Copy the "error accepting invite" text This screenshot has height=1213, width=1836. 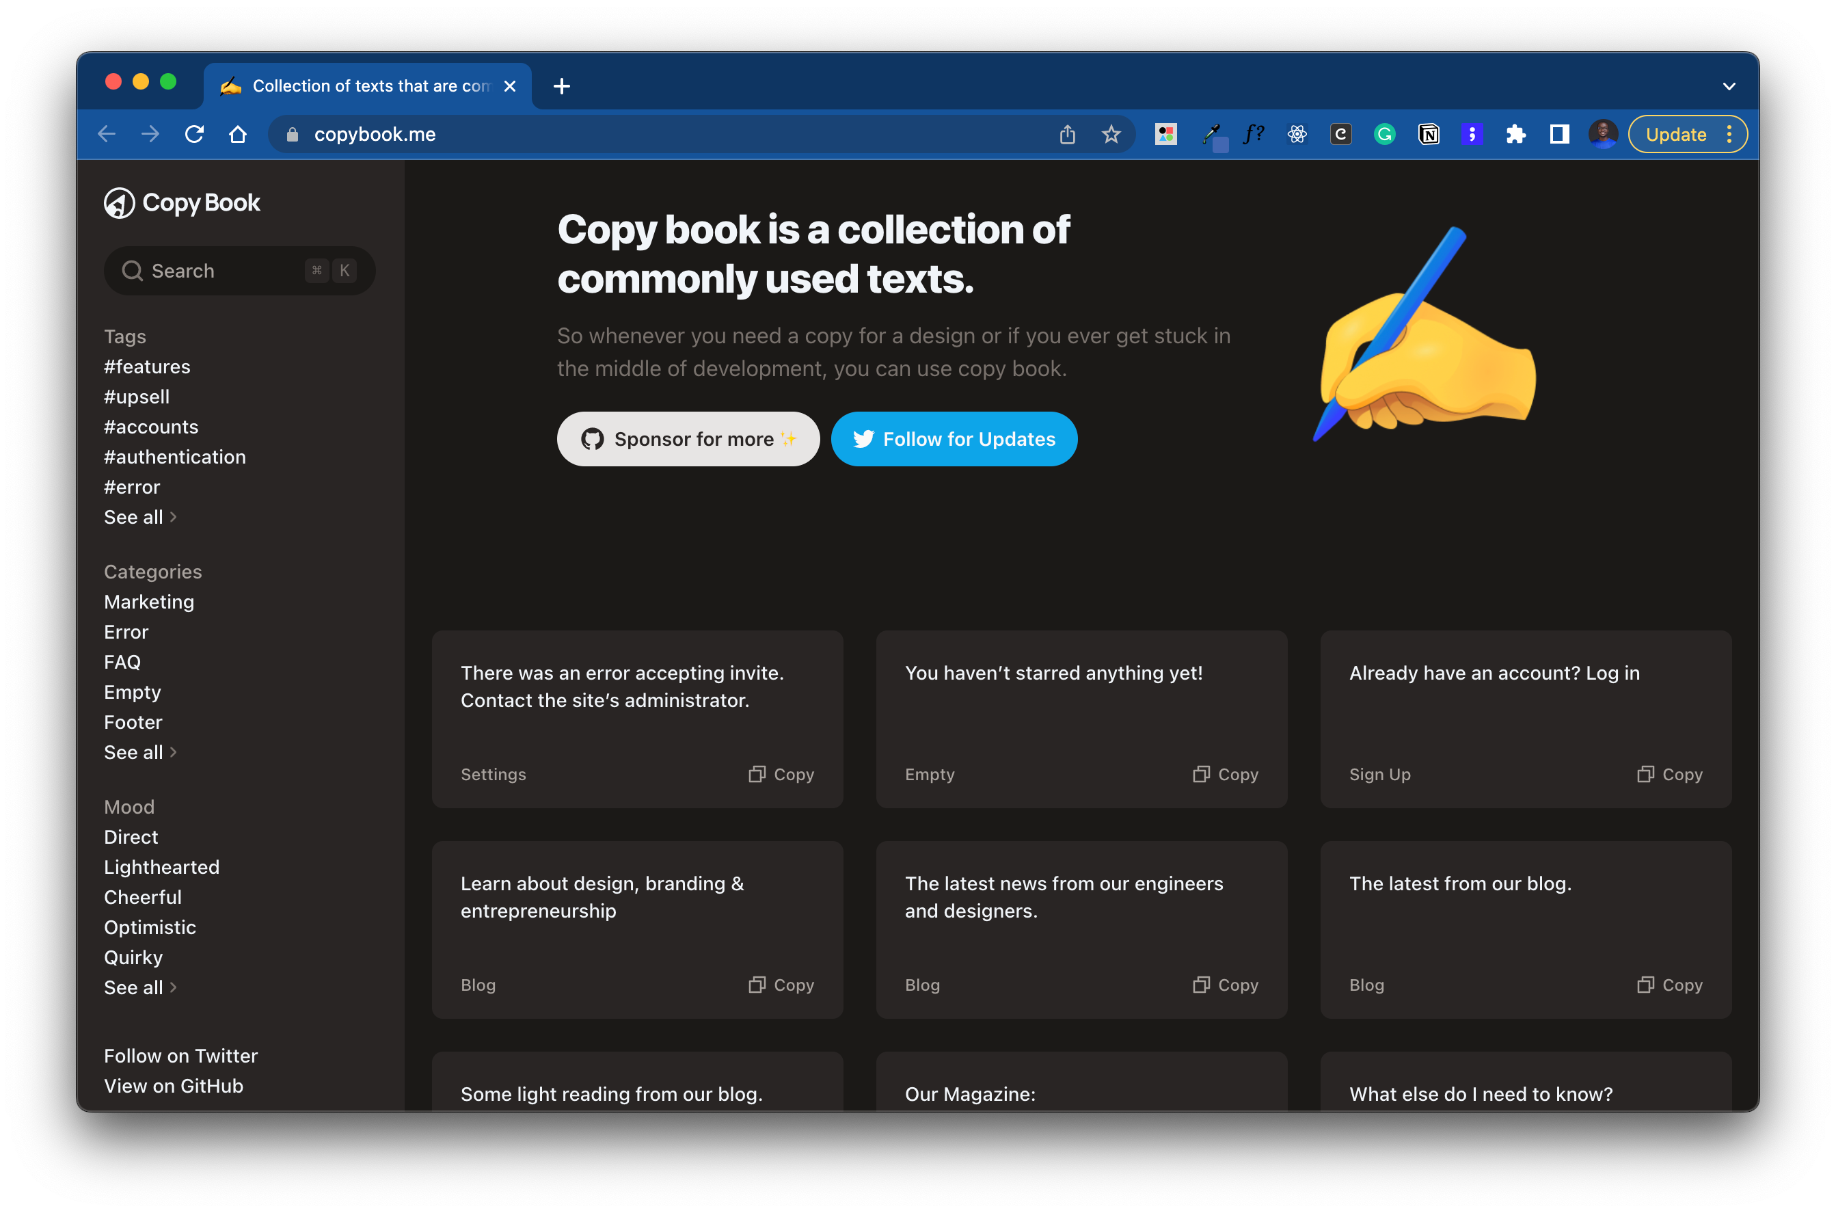point(781,773)
